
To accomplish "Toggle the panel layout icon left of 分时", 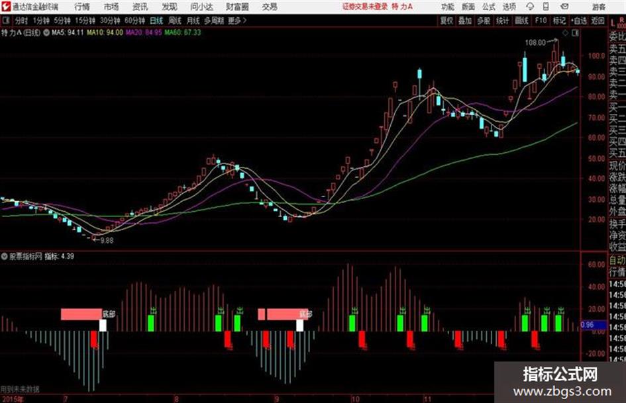I will (x=5, y=21).
